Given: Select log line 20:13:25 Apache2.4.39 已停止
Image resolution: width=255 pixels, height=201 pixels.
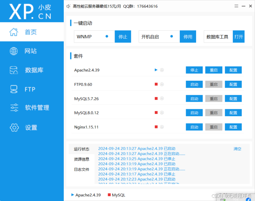Looking at the screenshot, I should coord(137,159).
